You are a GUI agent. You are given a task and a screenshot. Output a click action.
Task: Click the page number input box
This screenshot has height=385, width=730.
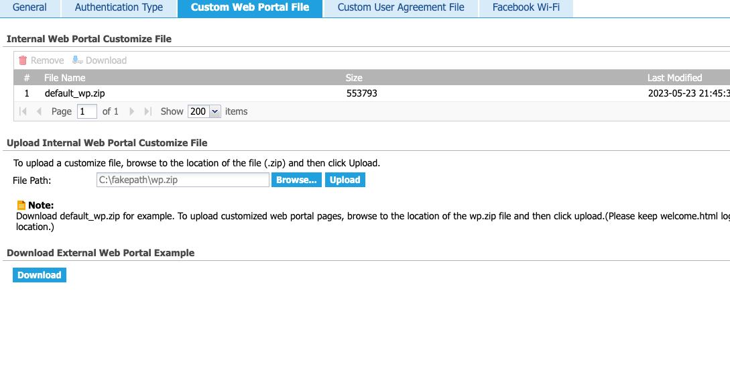pos(87,111)
